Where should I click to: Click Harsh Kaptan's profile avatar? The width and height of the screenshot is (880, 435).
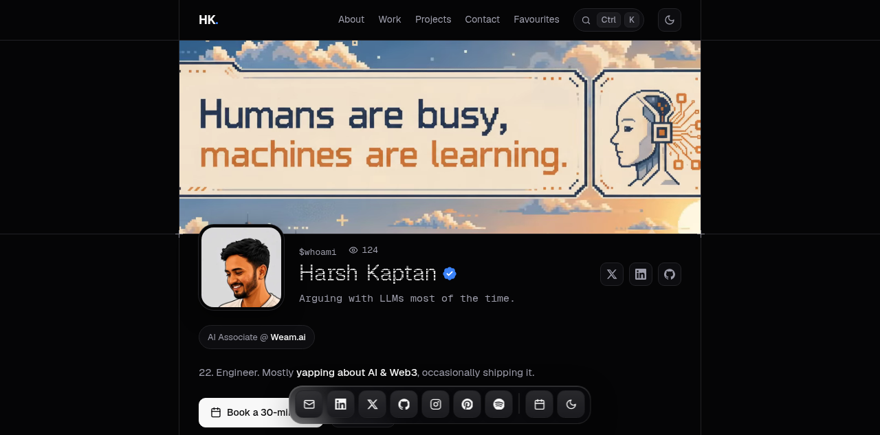pyautogui.click(x=241, y=267)
